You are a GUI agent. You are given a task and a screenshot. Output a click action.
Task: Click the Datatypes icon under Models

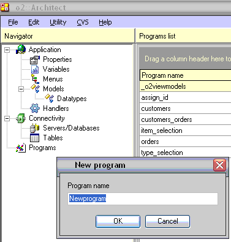click(x=49, y=99)
